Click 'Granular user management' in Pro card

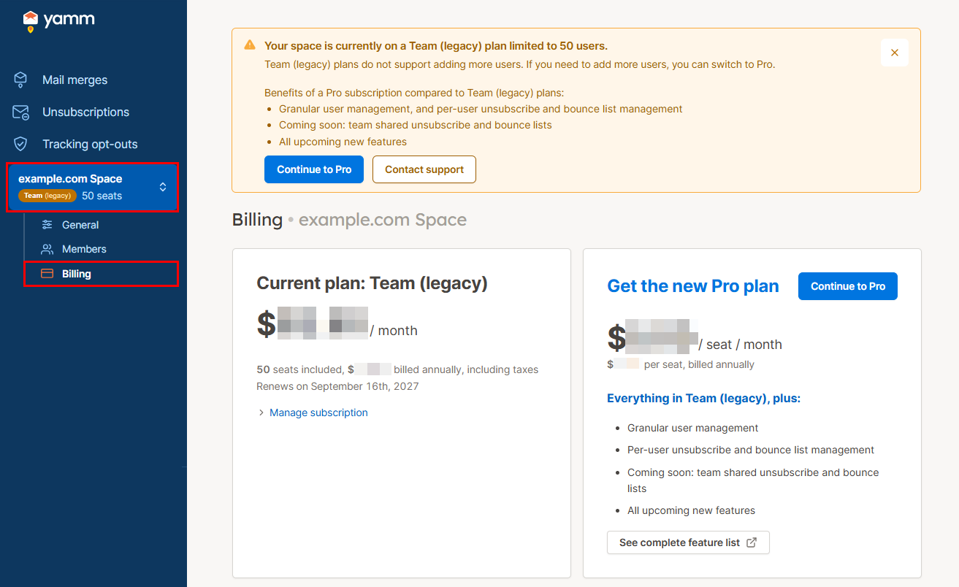(x=692, y=428)
